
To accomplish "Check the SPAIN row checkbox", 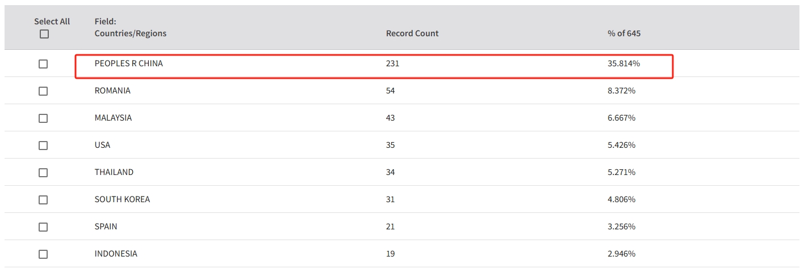I will click(x=43, y=227).
